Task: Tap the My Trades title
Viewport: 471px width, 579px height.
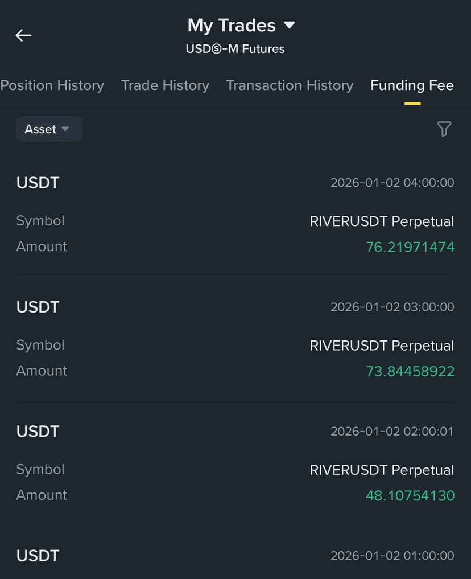Action: point(232,26)
